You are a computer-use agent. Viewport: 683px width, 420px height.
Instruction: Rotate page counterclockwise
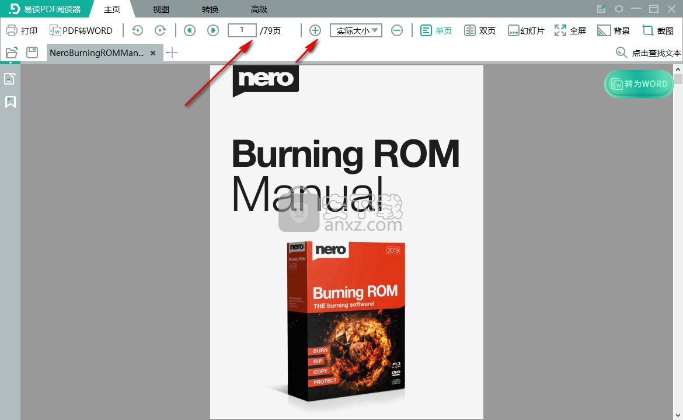click(137, 30)
